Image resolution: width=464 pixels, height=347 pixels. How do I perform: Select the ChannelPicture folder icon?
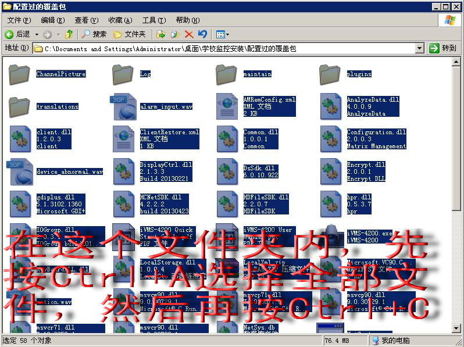pyautogui.click(x=19, y=74)
